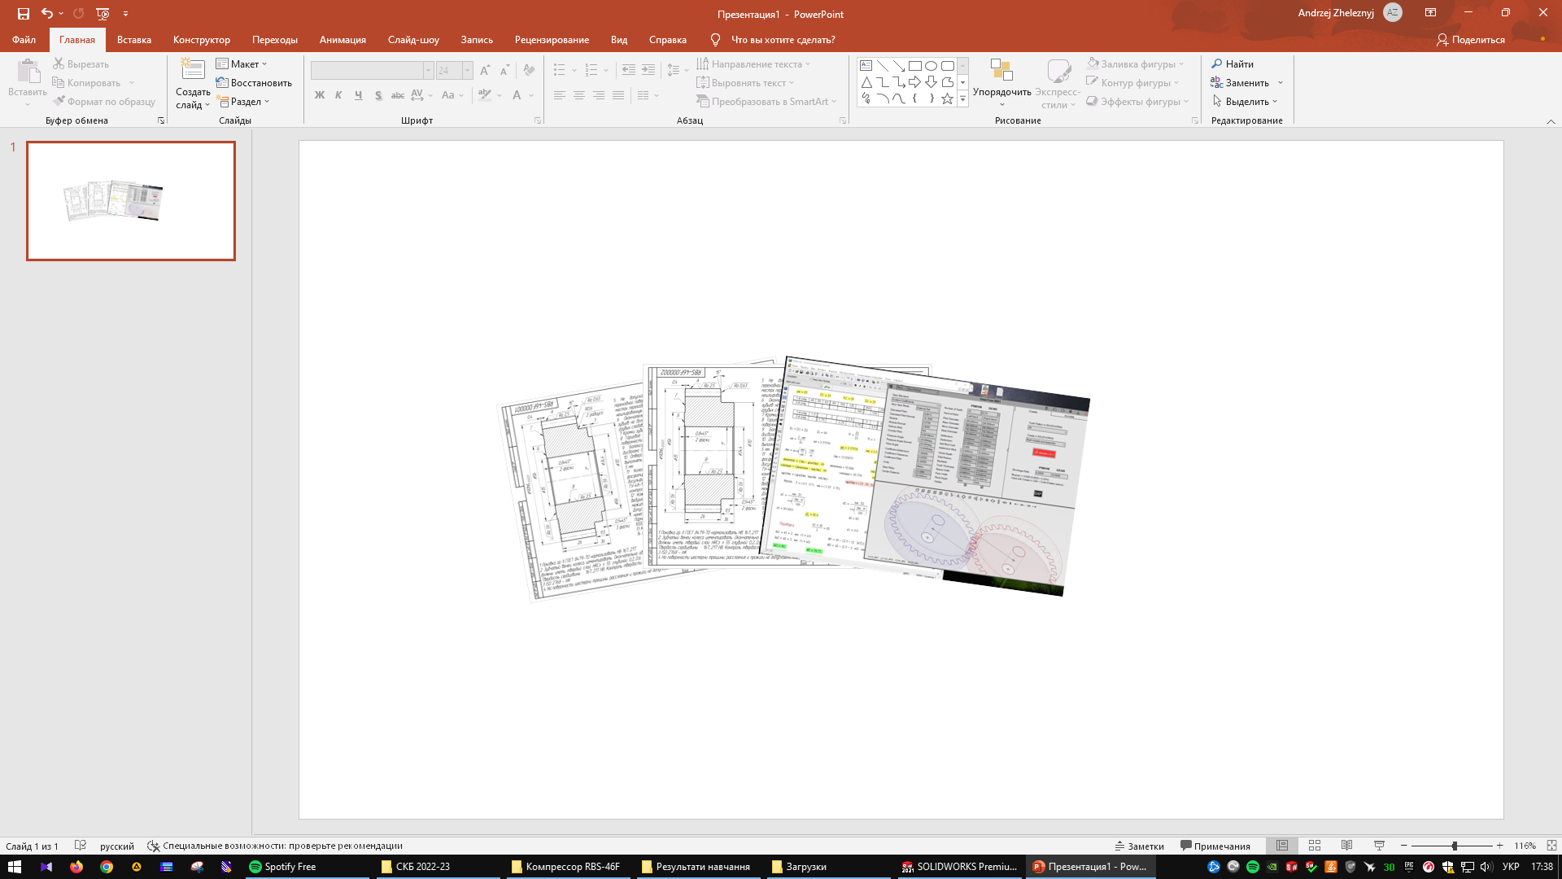Insert a star shape from gallery

point(947,98)
